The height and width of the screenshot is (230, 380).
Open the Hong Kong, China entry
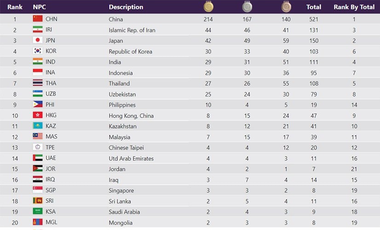(131, 115)
